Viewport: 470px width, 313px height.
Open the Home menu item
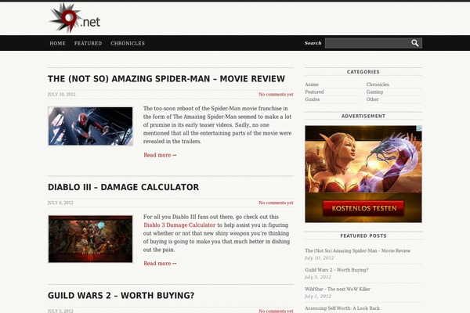pyautogui.click(x=57, y=43)
